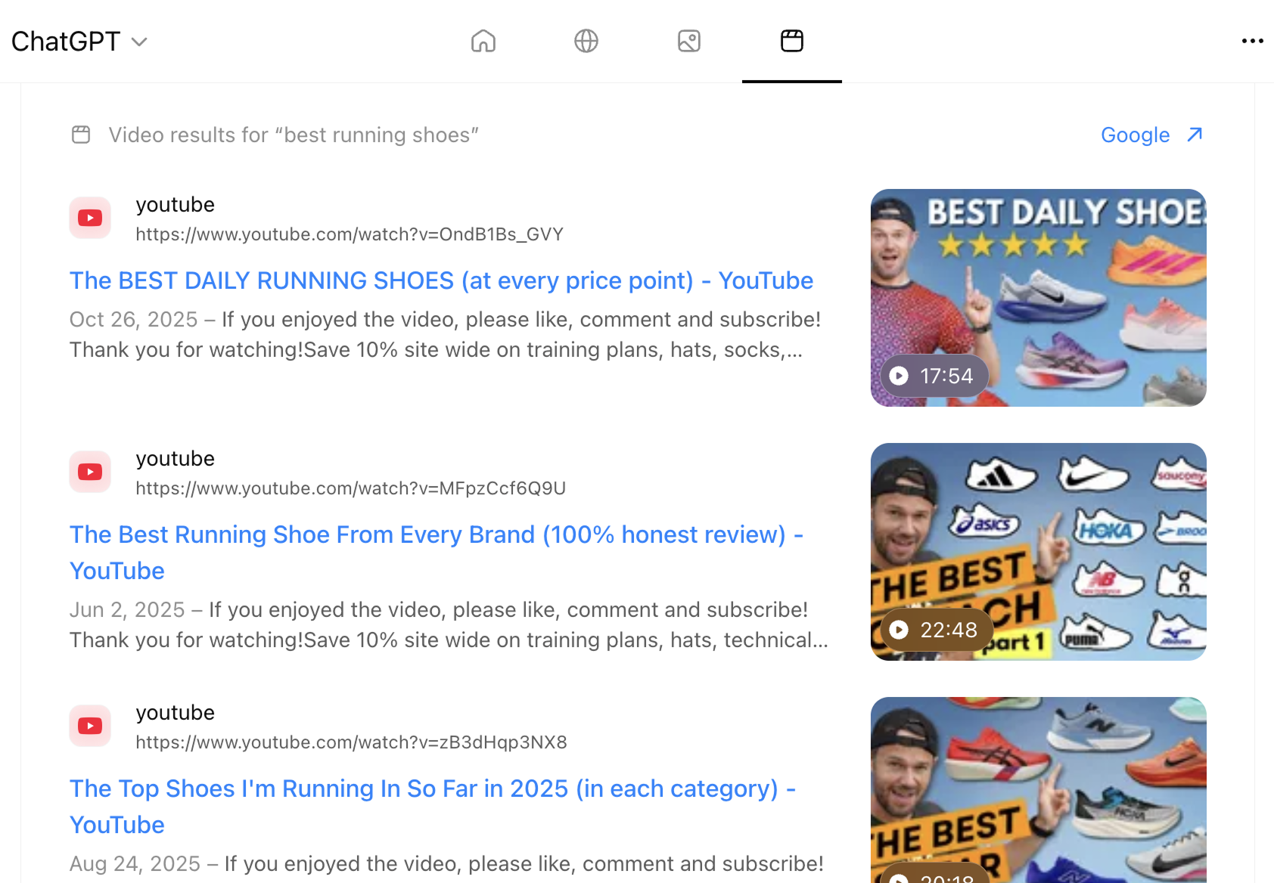Image resolution: width=1274 pixels, height=883 pixels.
Task: Click the 'Aug 24, 2025' result description
Action: [x=446, y=863]
